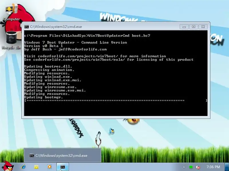
Task: Launch Internet Explorer from the taskbar
Action: click(23, 167)
